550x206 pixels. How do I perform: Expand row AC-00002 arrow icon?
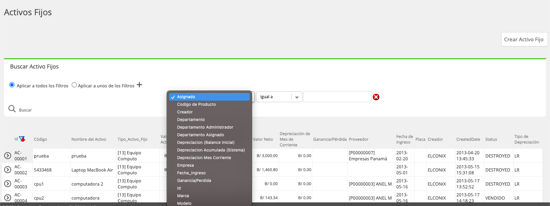pyautogui.click(x=8, y=170)
